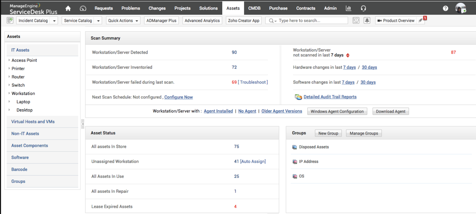The height and width of the screenshot is (214, 476).
Task: Expand the Printer tree node
Action: 9,68
